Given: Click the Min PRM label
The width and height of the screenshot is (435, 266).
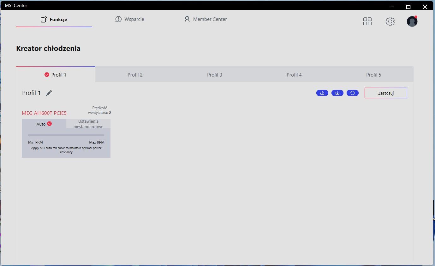Looking at the screenshot, I should click(35, 142).
